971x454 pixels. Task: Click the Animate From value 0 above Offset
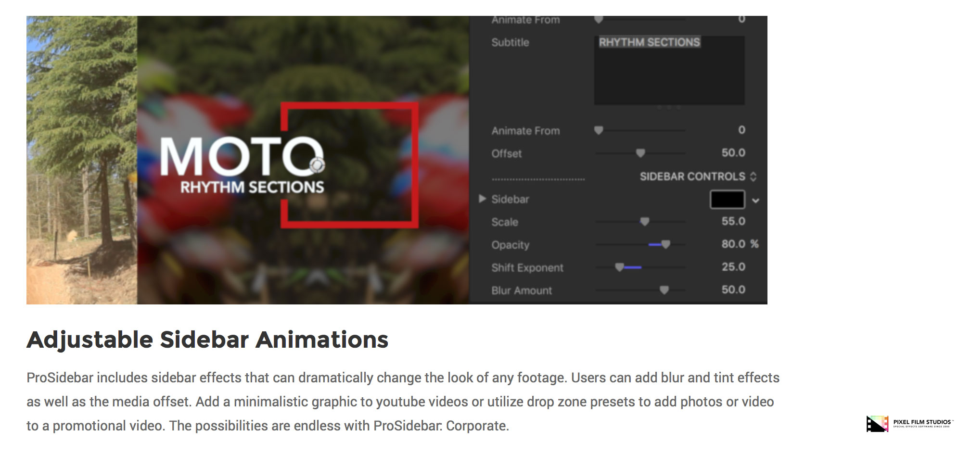click(741, 130)
